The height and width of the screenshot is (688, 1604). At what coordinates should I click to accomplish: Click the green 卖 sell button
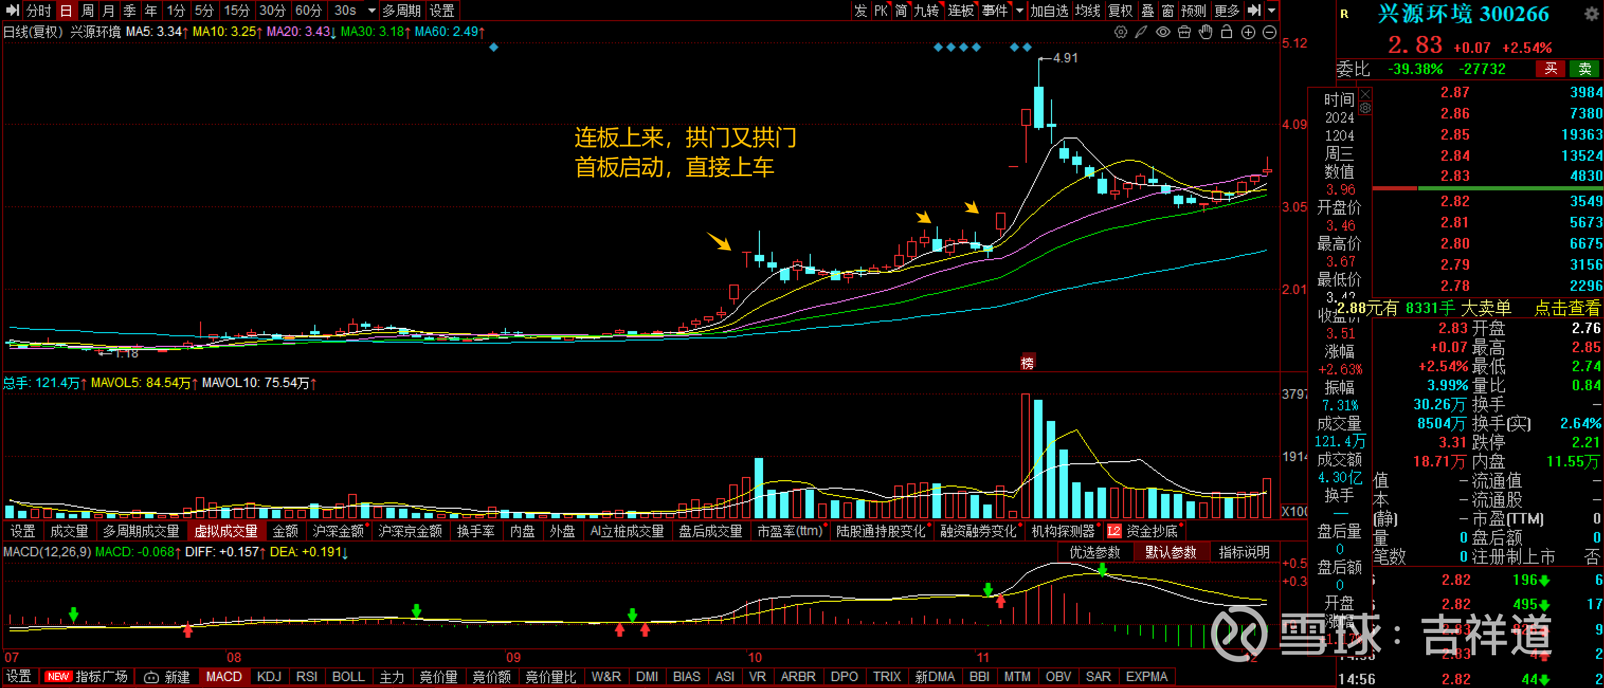[1585, 68]
